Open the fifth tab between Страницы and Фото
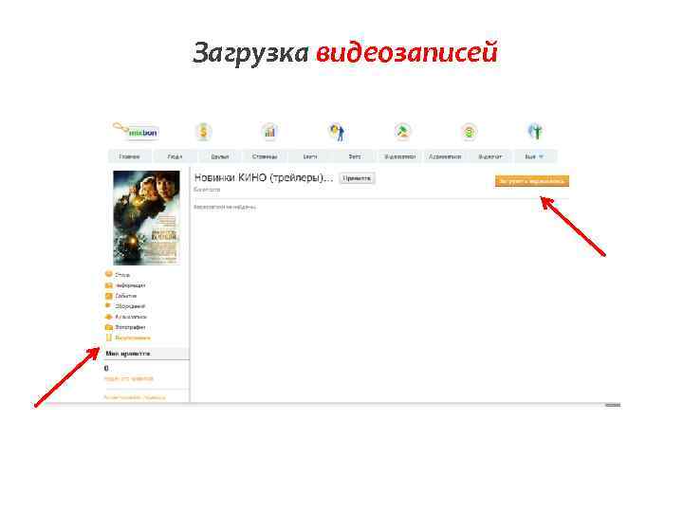The height and width of the screenshot is (512, 683). click(309, 156)
